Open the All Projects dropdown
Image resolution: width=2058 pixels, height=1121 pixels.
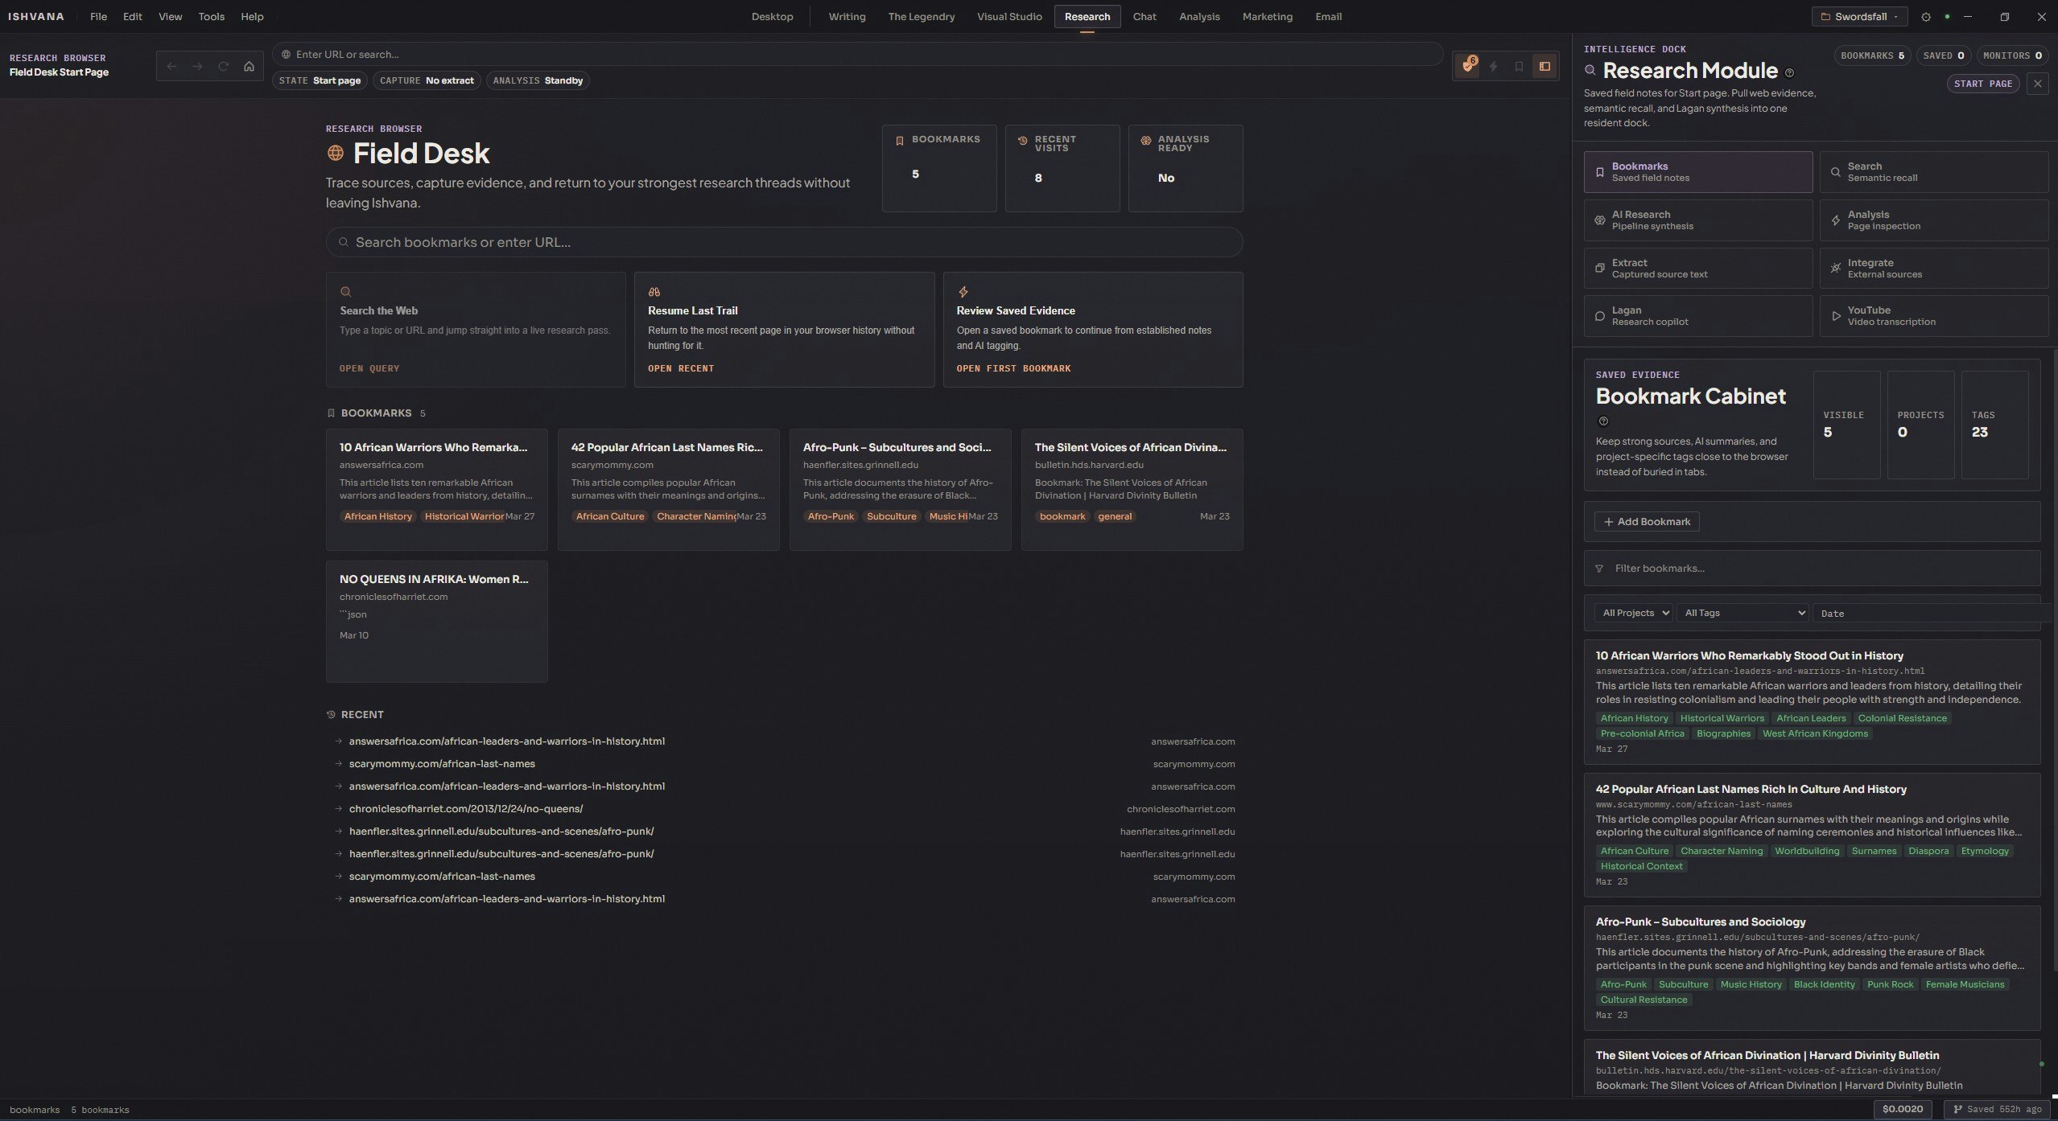1632,613
